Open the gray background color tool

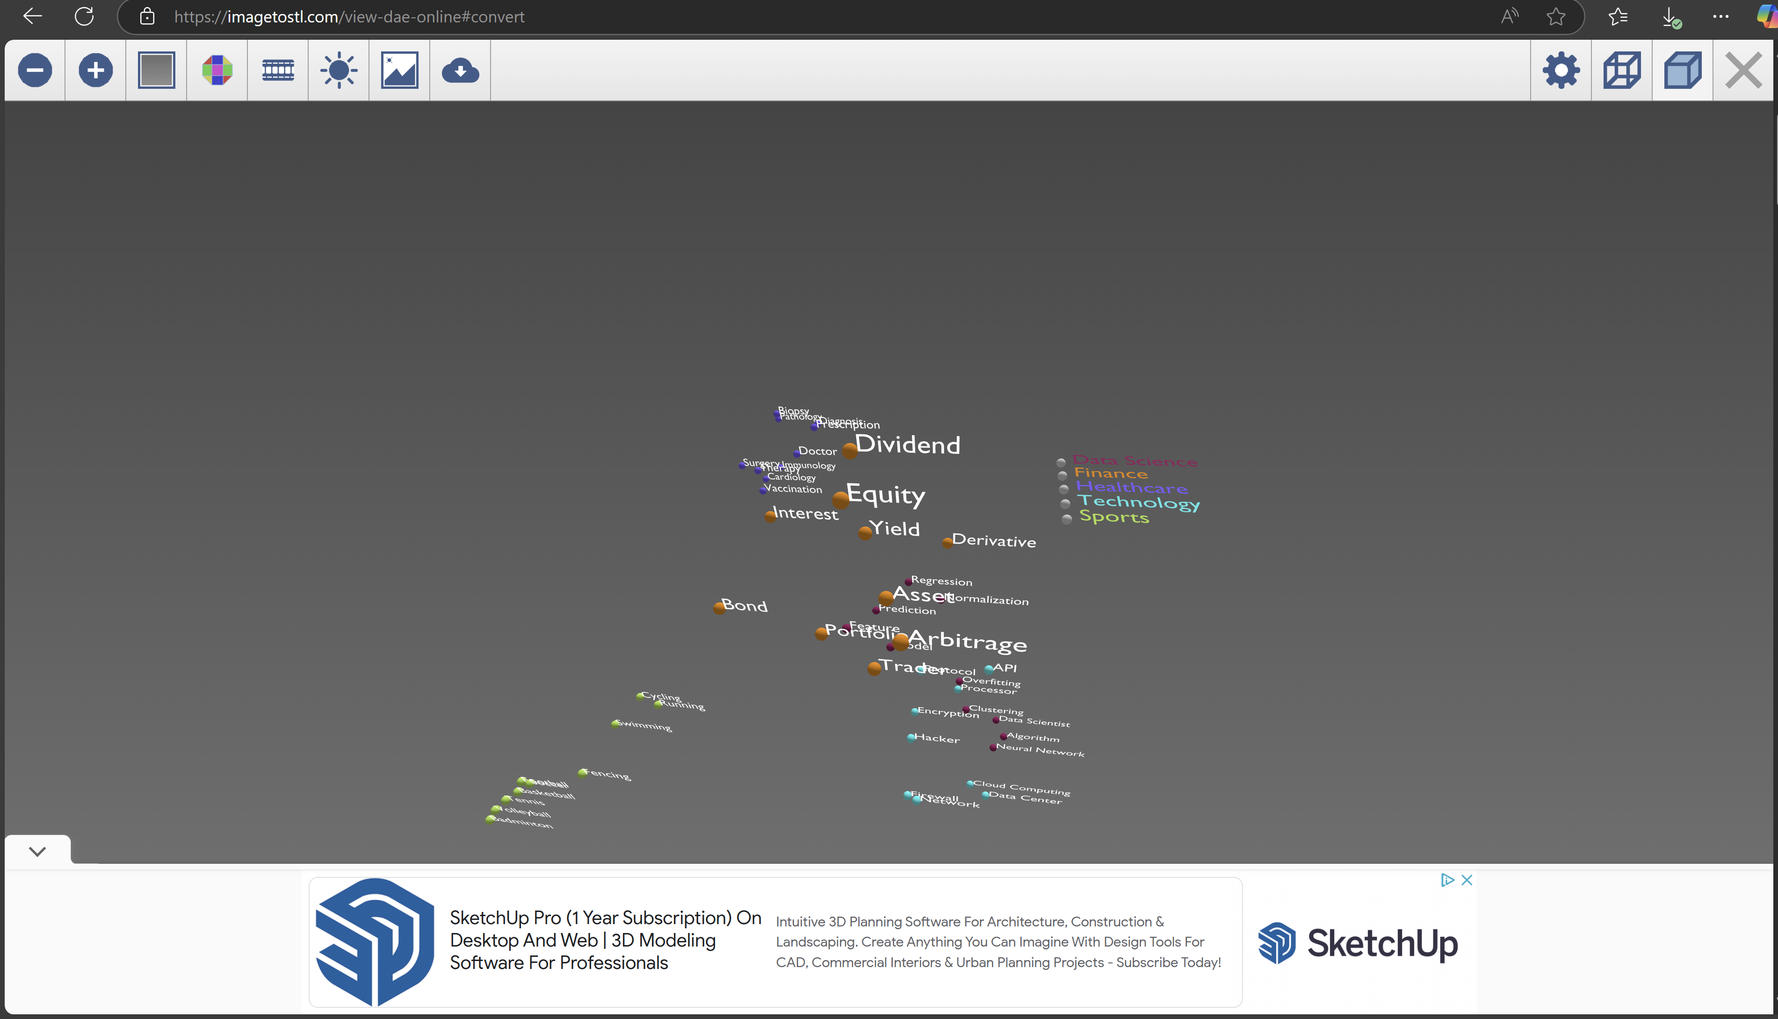pyautogui.click(x=156, y=70)
